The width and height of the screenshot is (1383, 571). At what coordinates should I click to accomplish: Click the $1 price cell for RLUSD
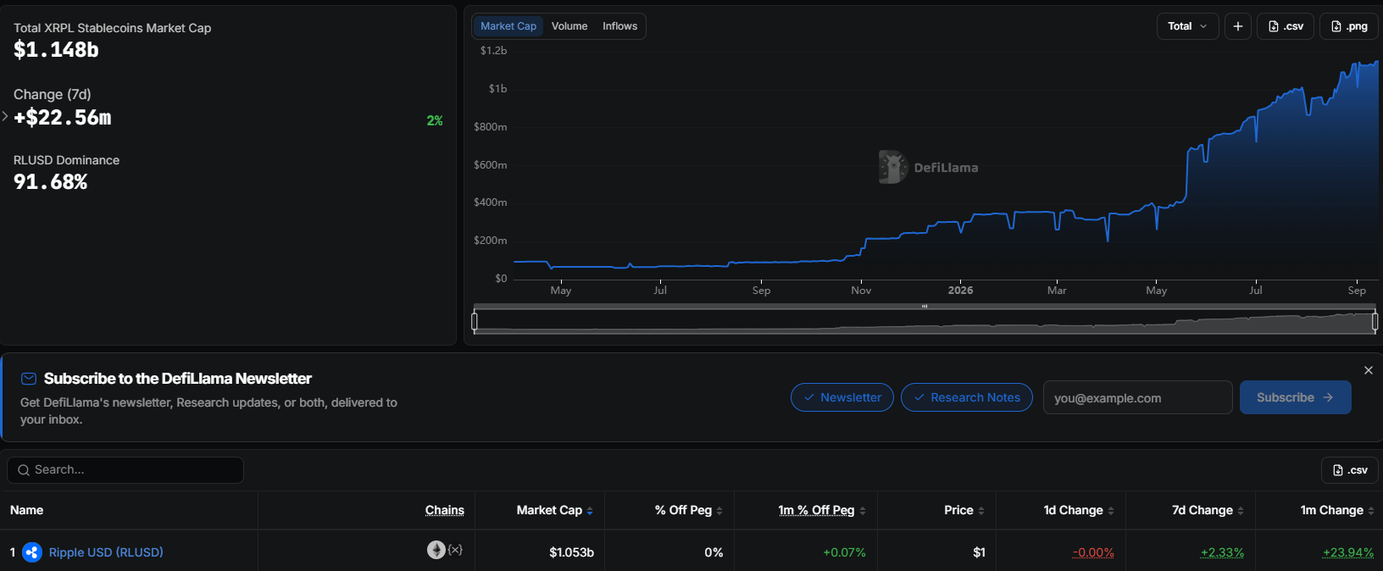[979, 552]
